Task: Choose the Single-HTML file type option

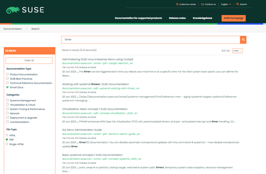Action: click(x=7, y=144)
